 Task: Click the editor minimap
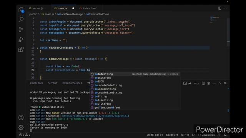coord(214,20)
